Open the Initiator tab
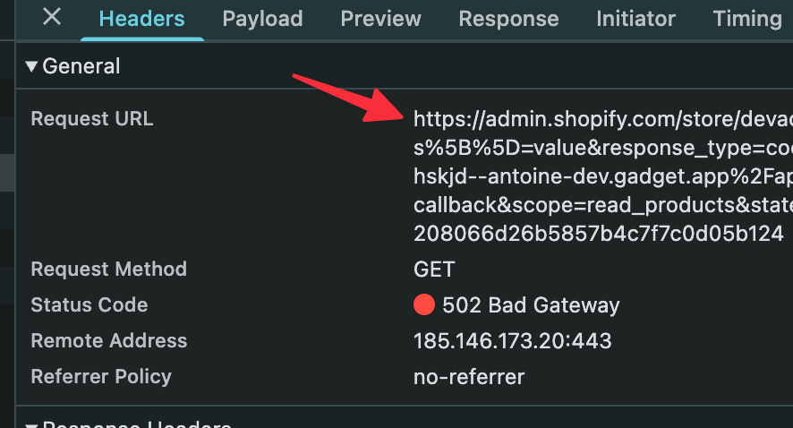Viewport: 793px width, 428px height. pos(635,19)
